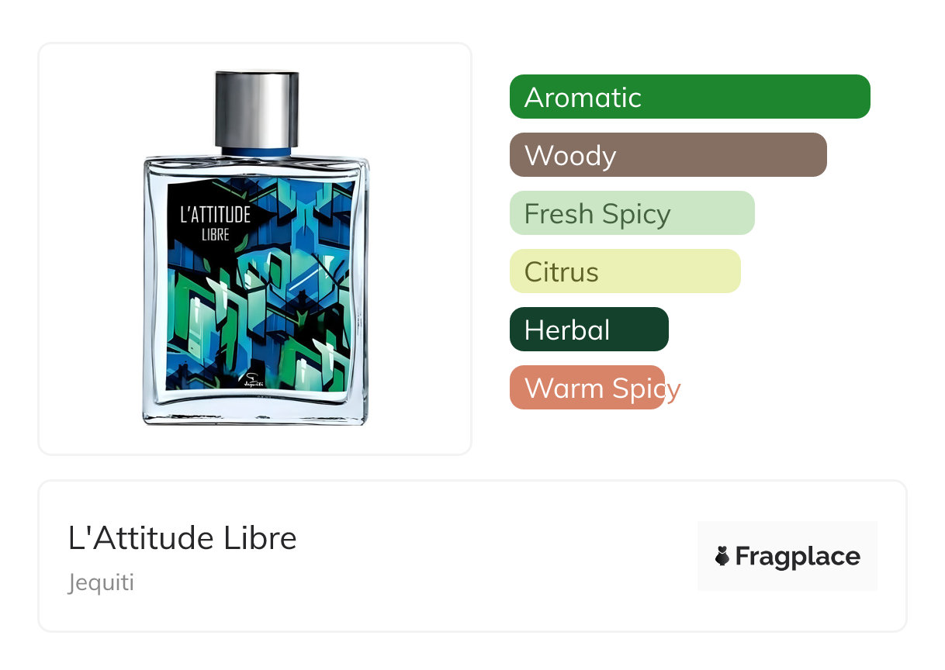Click the Fragplace wordmark text
This screenshot has height=670, width=945.
click(798, 556)
